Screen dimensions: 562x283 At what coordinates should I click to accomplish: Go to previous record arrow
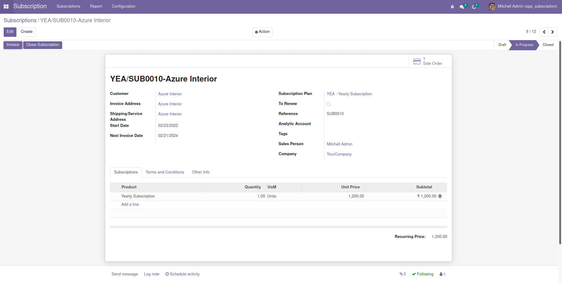pos(544,32)
